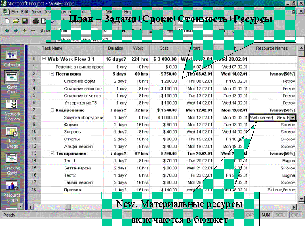Open the Calendar view in the View Bar

pos(11,58)
